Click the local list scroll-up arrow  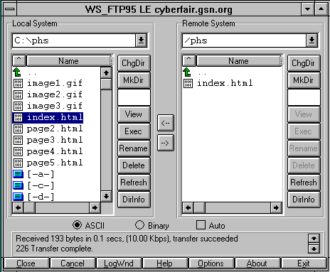point(106,72)
